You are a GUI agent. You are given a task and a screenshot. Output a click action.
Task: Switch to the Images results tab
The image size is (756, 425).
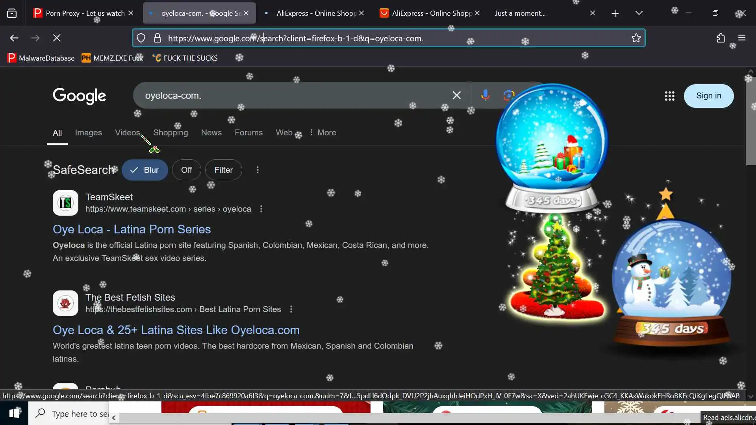(88, 133)
